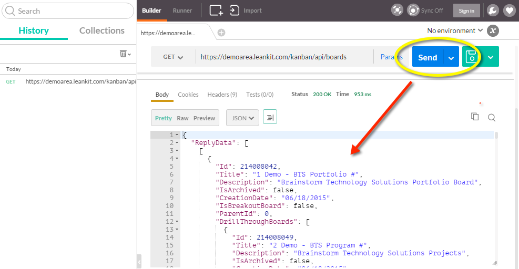Select the GET history entry for demoarea.leankit.com
This screenshot has width=519, height=269.
coord(68,81)
